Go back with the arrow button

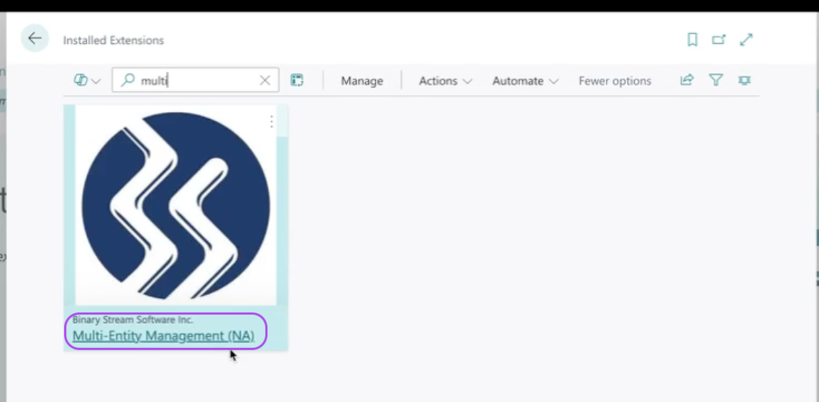(x=35, y=38)
